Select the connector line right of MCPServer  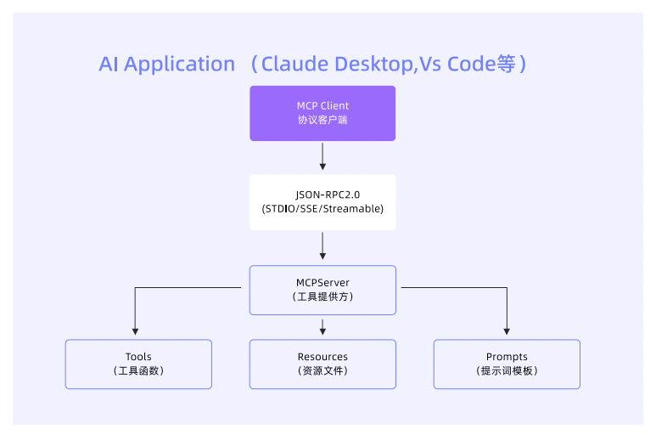(x=454, y=288)
